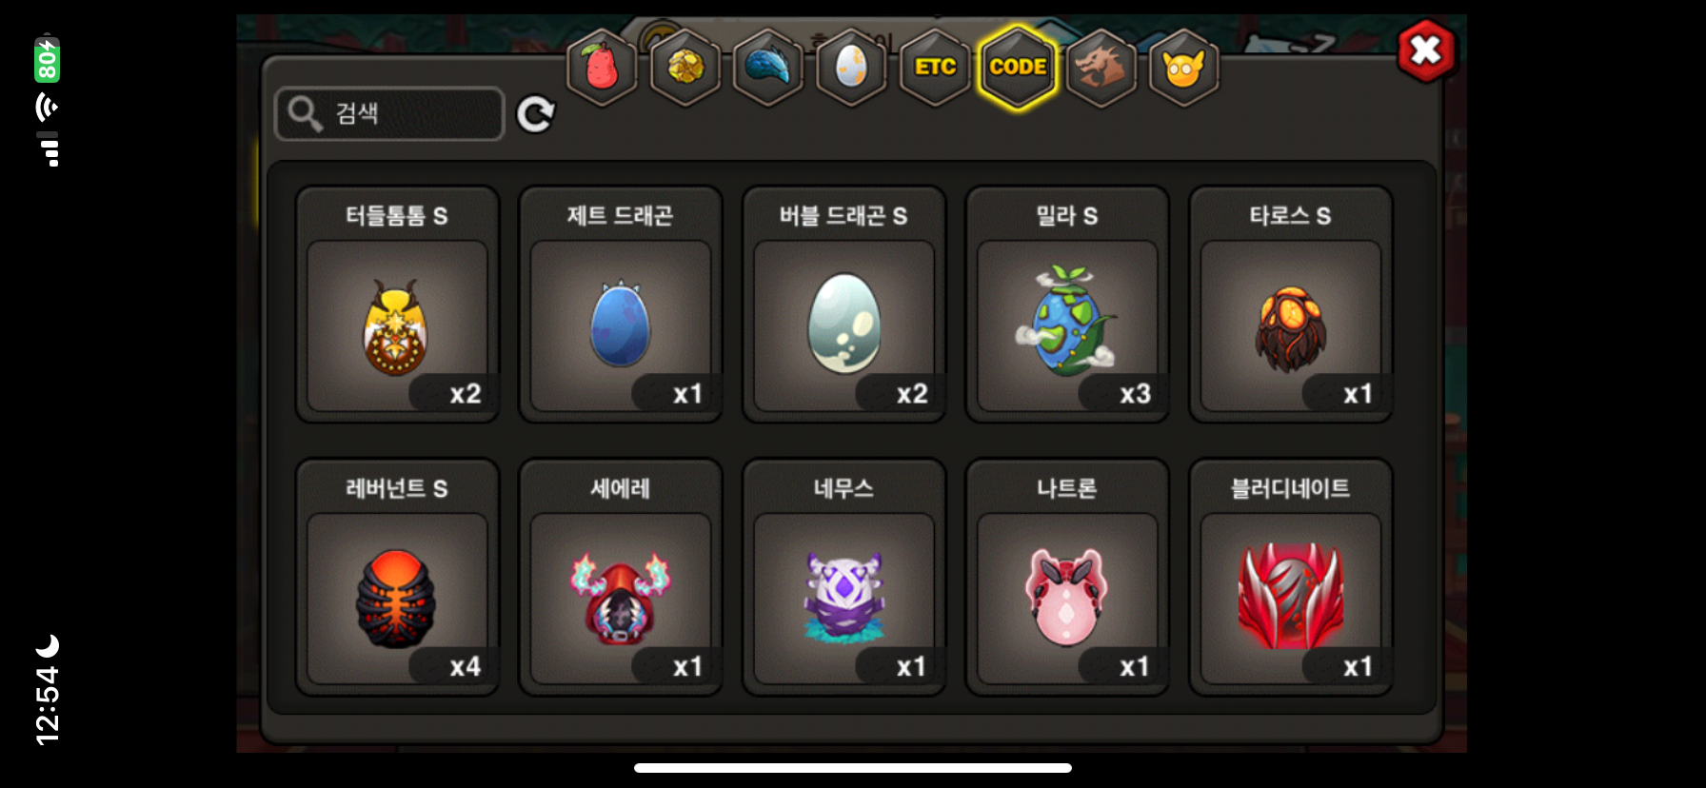Select the yellow owl face tab

click(x=1184, y=68)
